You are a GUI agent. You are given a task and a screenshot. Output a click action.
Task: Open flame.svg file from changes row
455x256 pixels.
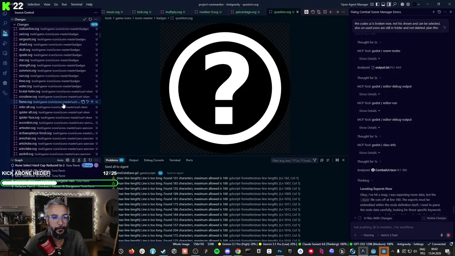pos(83,102)
